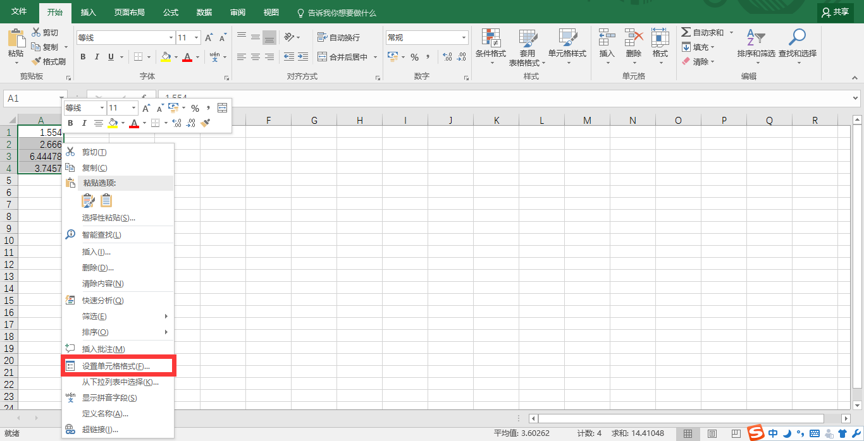The width and height of the screenshot is (864, 441).
Task: Toggle italic on the mini toolbar
Action: [83, 123]
